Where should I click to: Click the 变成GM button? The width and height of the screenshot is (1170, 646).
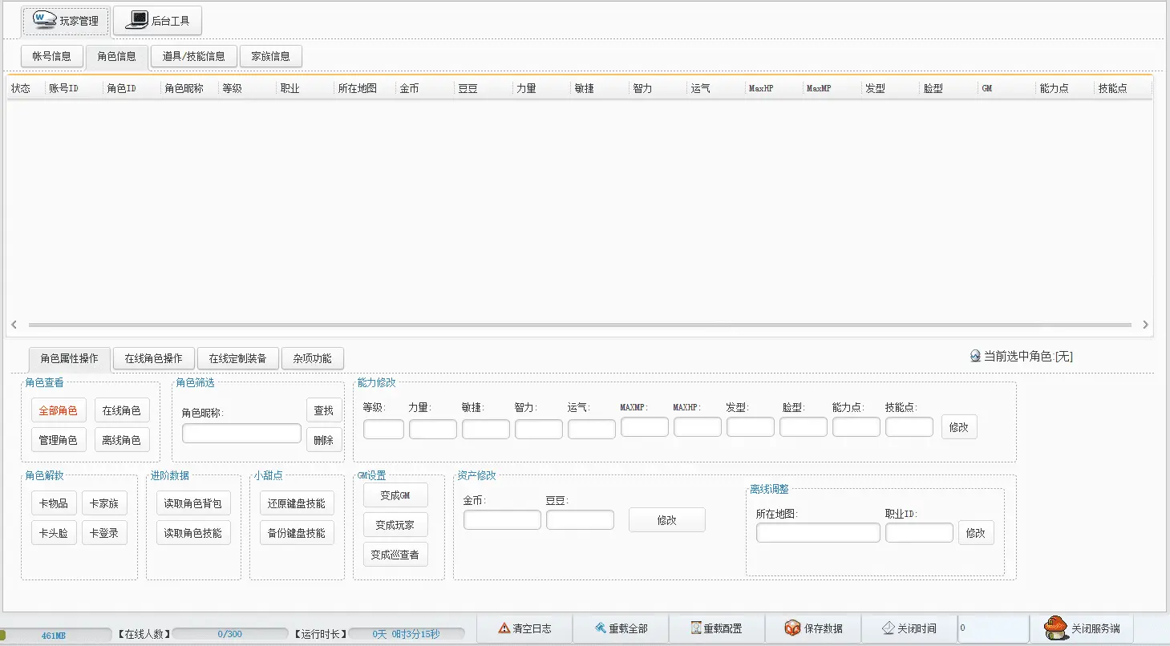(395, 495)
